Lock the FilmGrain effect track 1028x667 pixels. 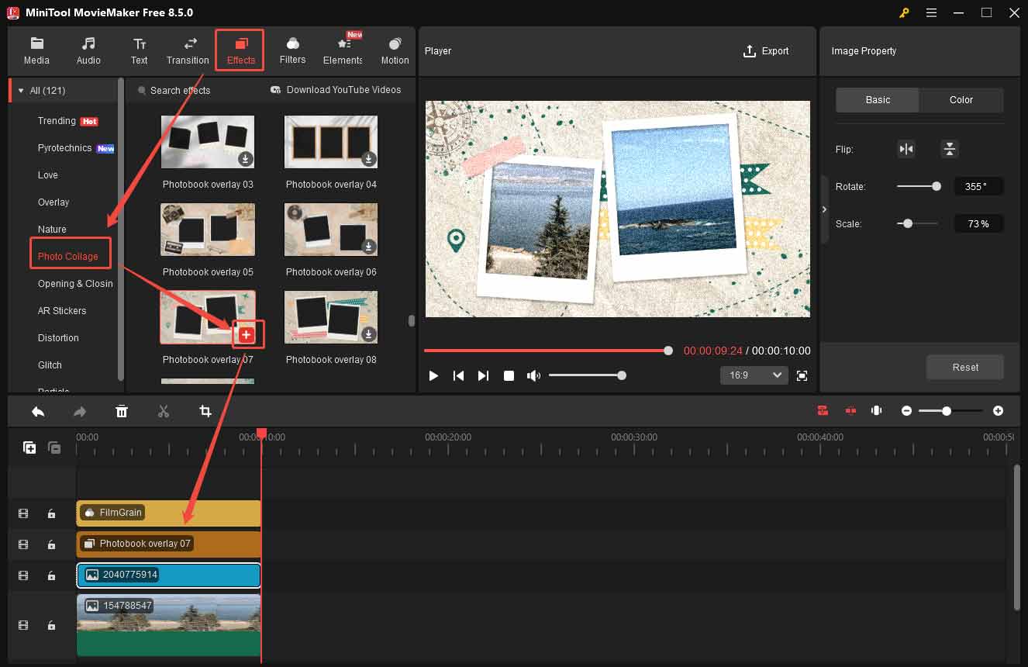51,513
